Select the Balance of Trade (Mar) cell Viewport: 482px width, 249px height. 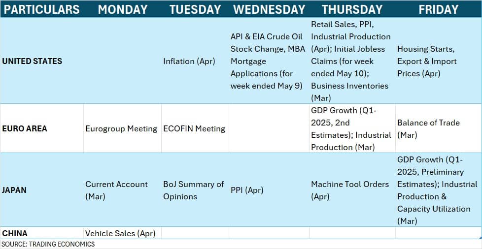coord(439,128)
